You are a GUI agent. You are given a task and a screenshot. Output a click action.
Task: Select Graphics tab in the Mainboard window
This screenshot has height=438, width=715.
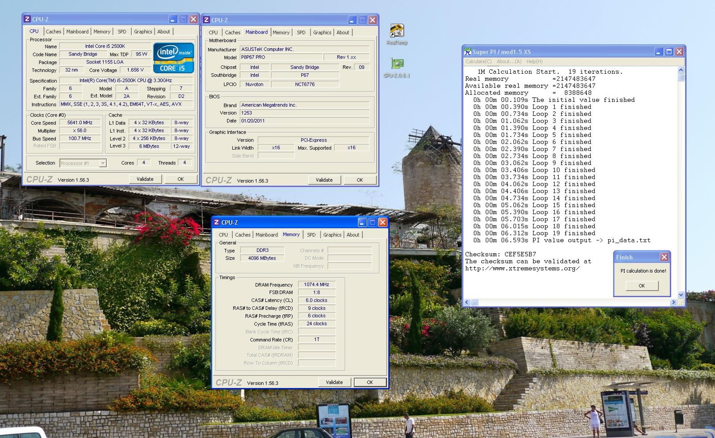[322, 33]
